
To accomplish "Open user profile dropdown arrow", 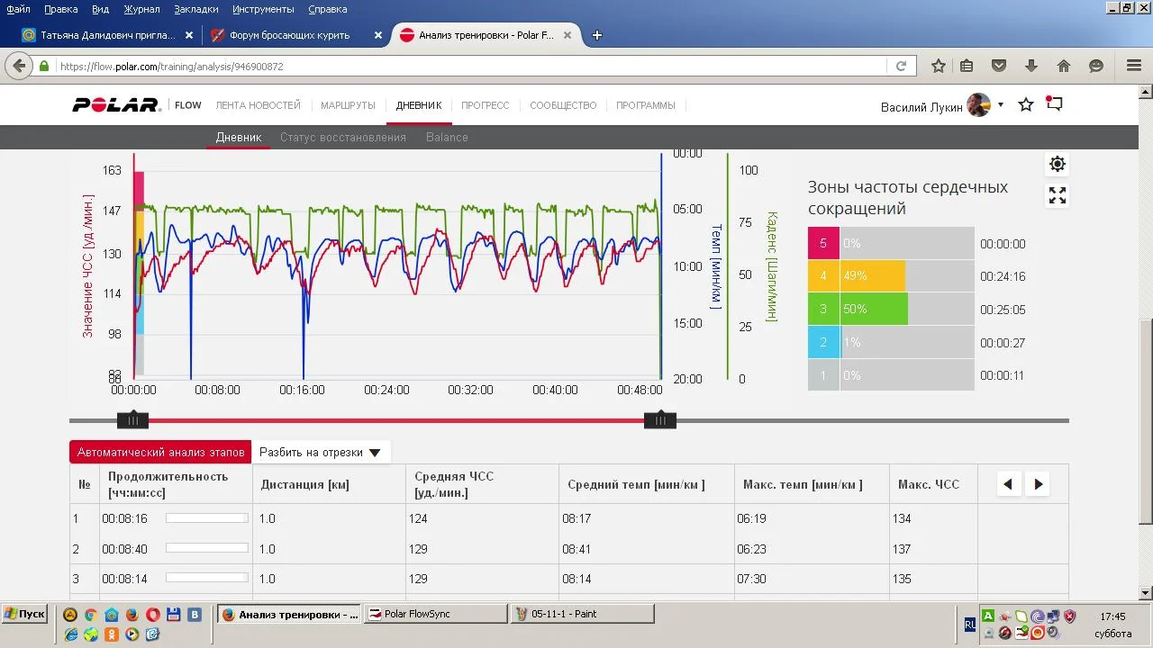I will 1000,105.
